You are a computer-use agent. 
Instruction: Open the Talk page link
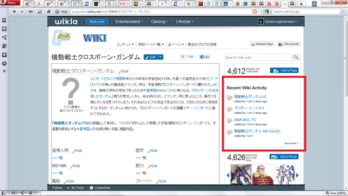190,57
